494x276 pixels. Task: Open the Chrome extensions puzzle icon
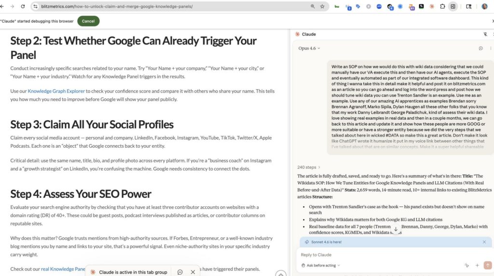click(x=442, y=7)
